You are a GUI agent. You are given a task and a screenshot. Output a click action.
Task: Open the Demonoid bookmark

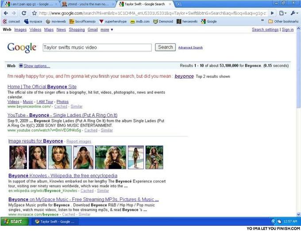point(163,22)
